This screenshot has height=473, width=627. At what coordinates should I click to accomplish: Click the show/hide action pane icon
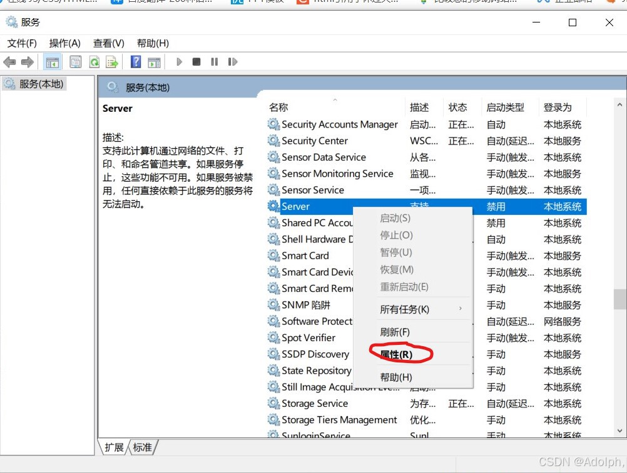[154, 62]
